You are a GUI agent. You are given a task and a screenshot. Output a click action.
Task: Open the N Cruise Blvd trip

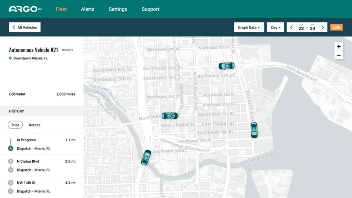(x=41, y=165)
